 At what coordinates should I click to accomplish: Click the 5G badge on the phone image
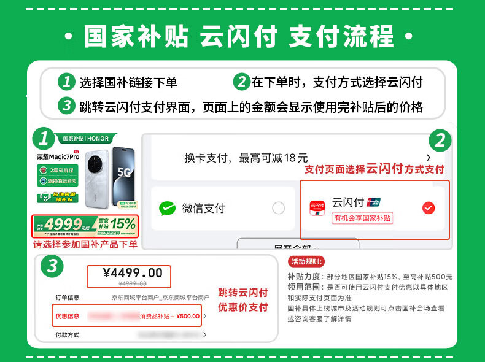[125, 172]
